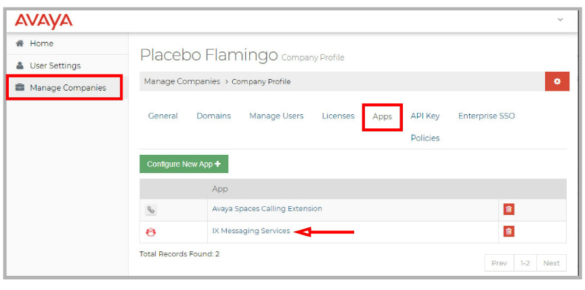
Task: Click the Home house icon
Action: pos(20,43)
